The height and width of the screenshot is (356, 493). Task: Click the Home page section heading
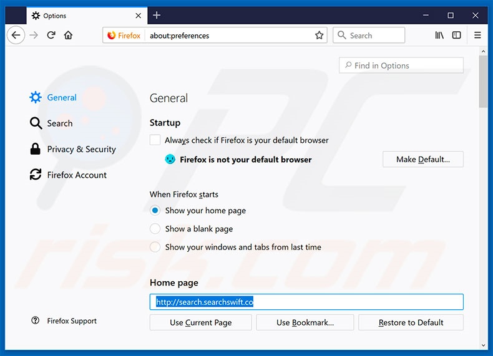pyautogui.click(x=174, y=283)
